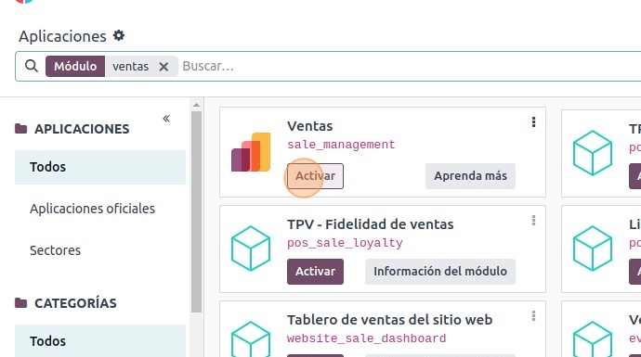Select Todos under Categorías
This screenshot has height=357, width=641.
click(x=100, y=341)
